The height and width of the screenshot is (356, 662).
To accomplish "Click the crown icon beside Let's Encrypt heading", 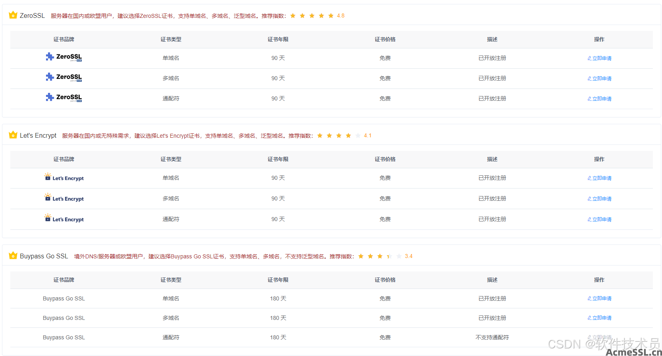I will [x=13, y=135].
